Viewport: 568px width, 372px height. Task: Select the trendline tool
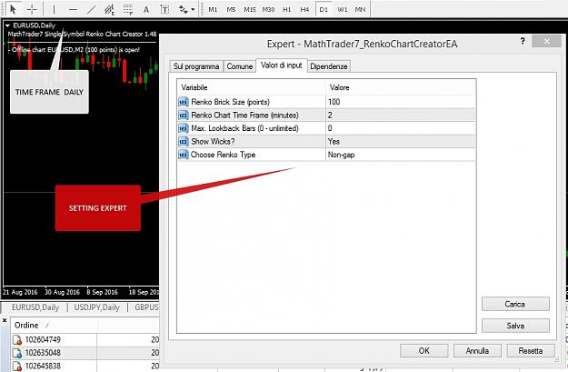click(x=91, y=9)
